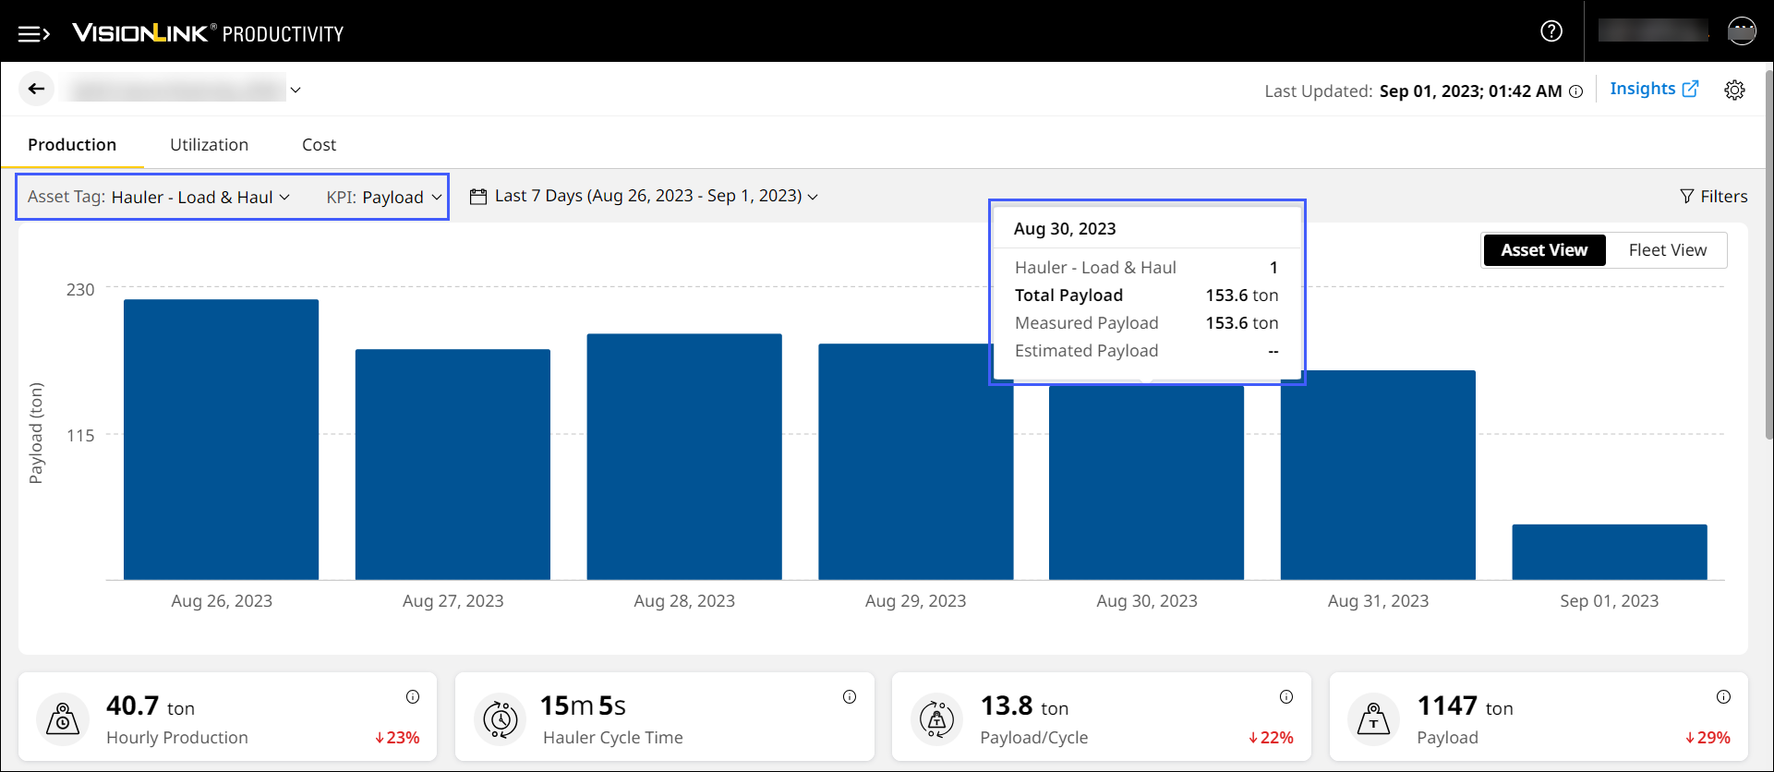The height and width of the screenshot is (772, 1774).
Task: Open the settings gear icon
Action: (x=1734, y=90)
